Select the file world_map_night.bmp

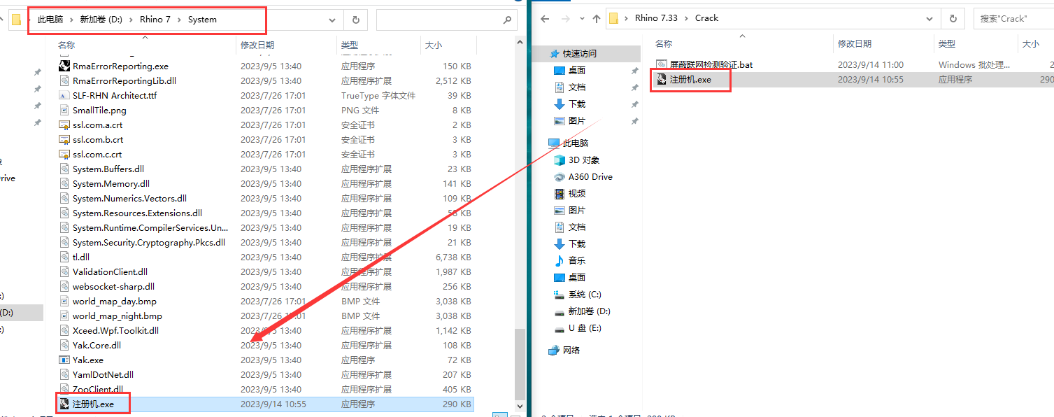tap(117, 316)
